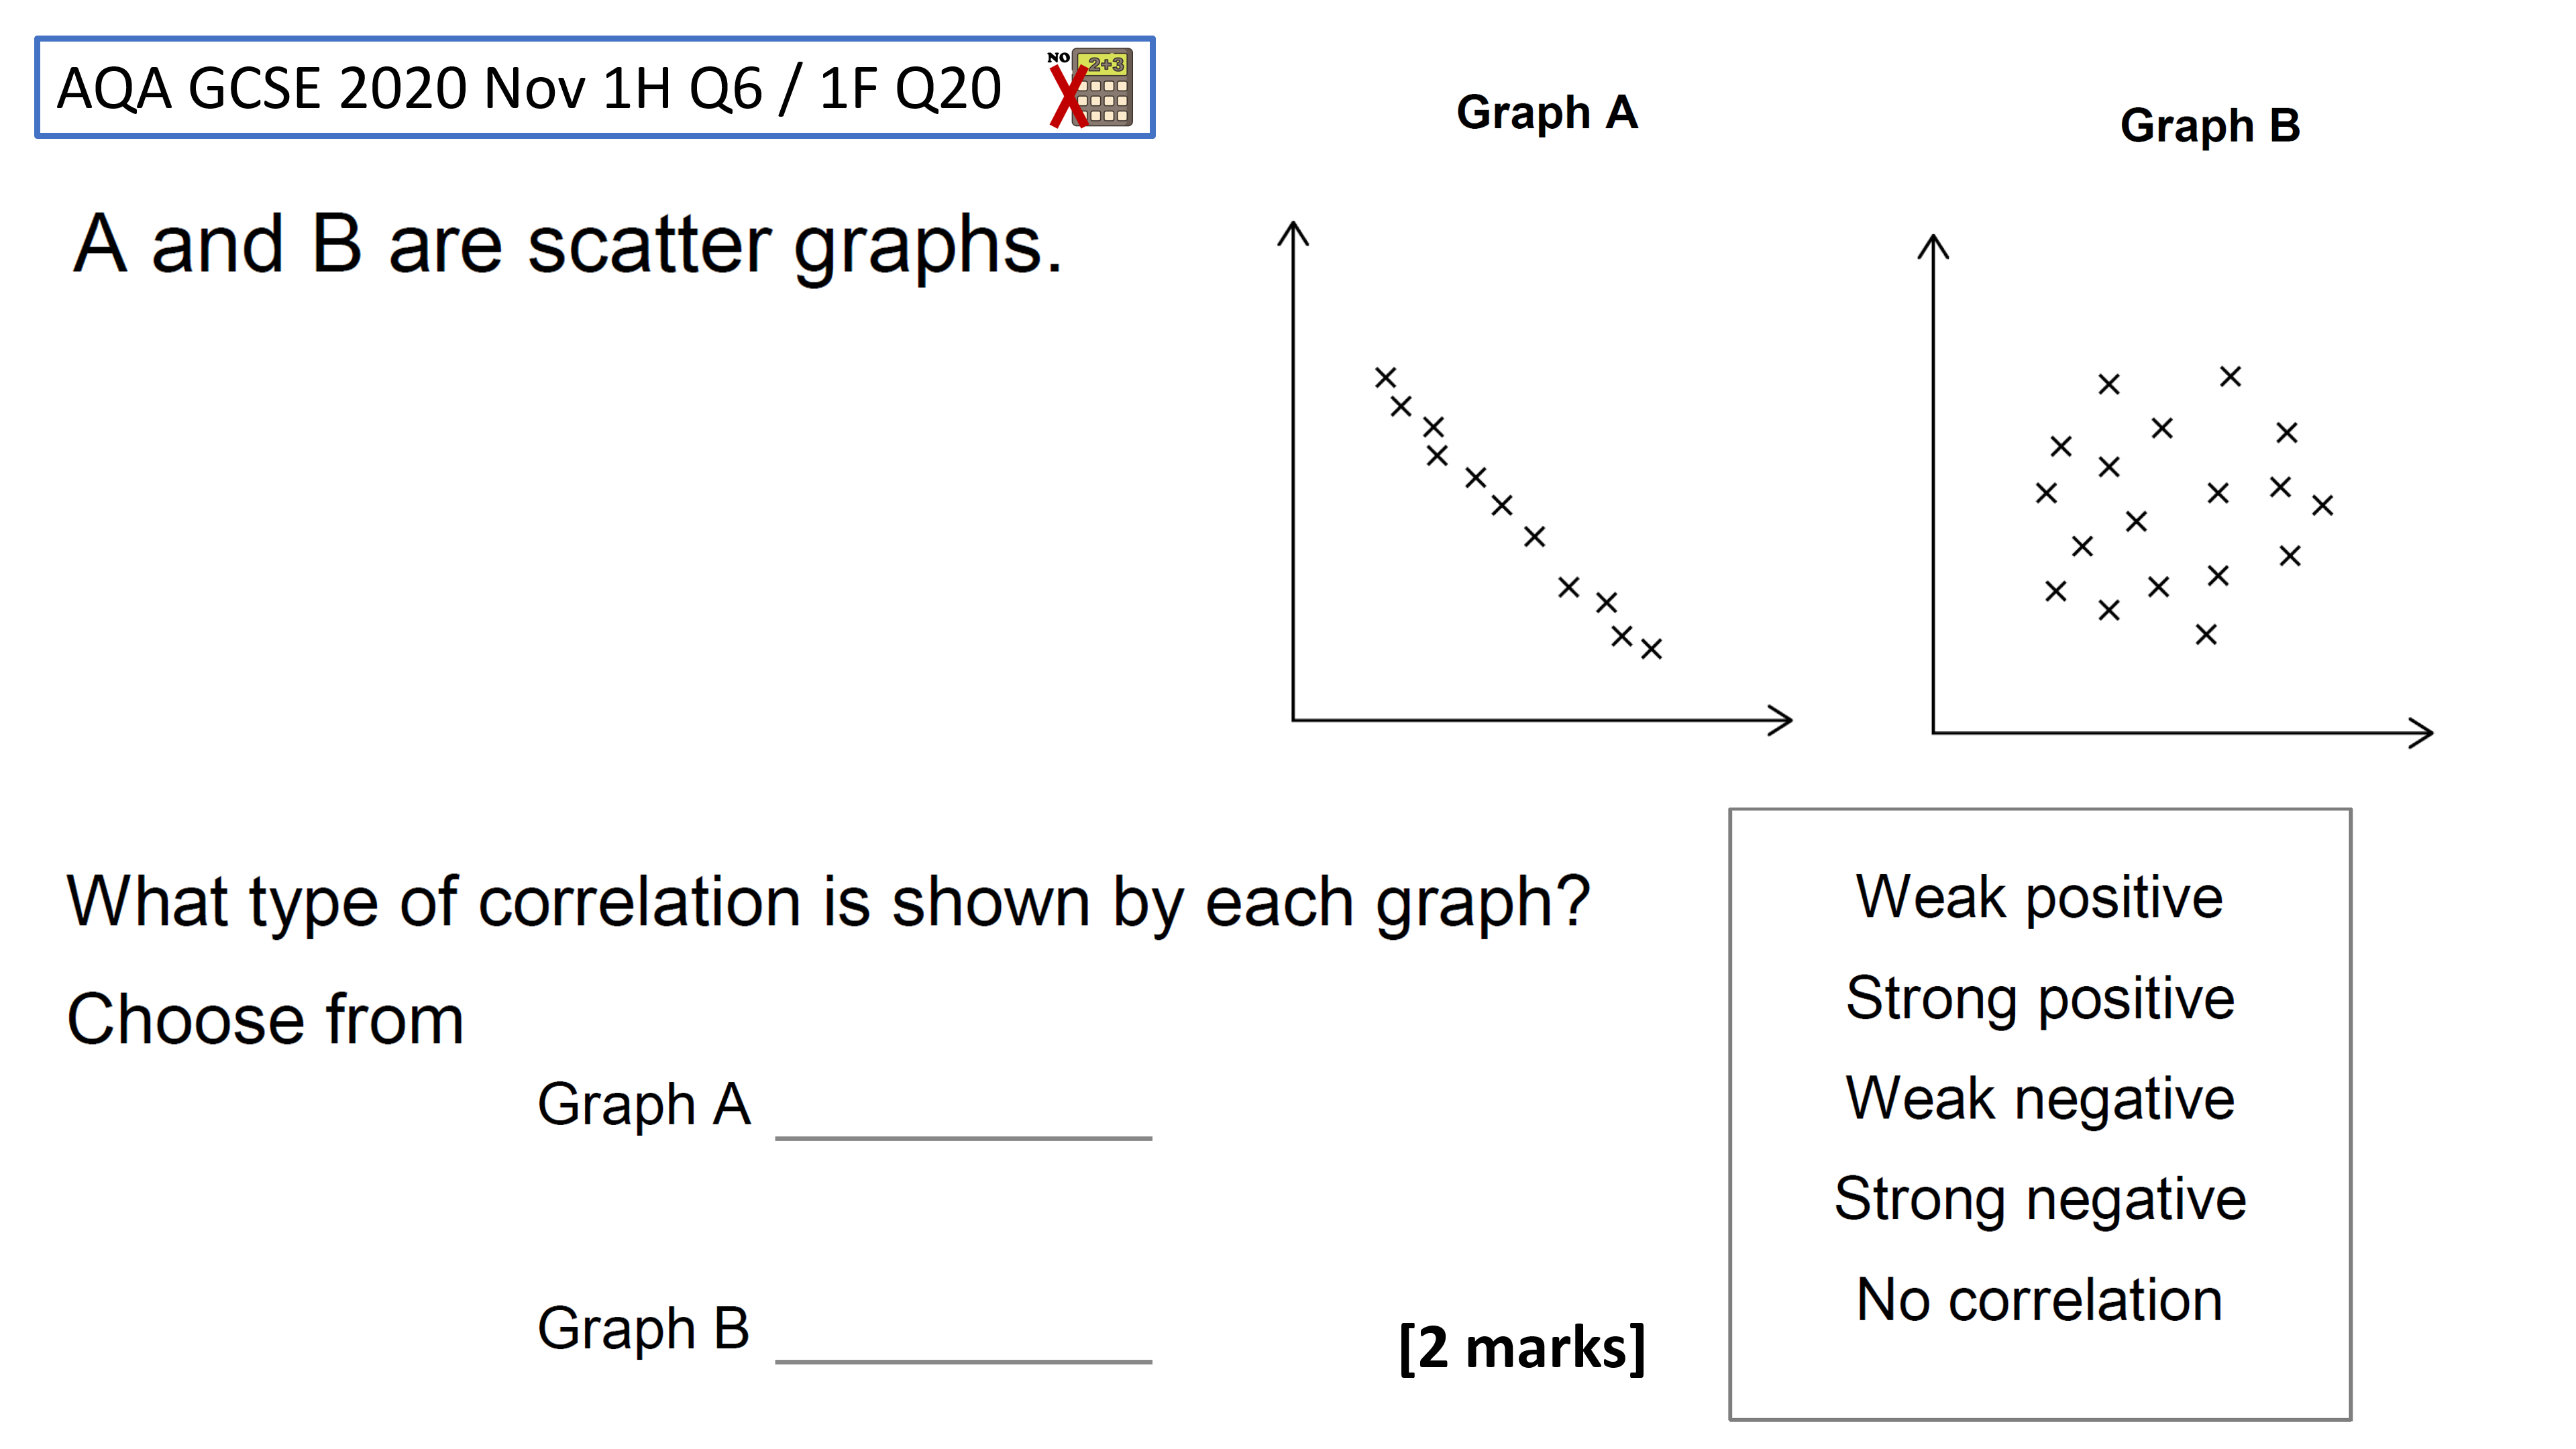Screen dimensions: 2576x1449
Task: Click the rightmost cross in Graph B
Action: 2322,505
